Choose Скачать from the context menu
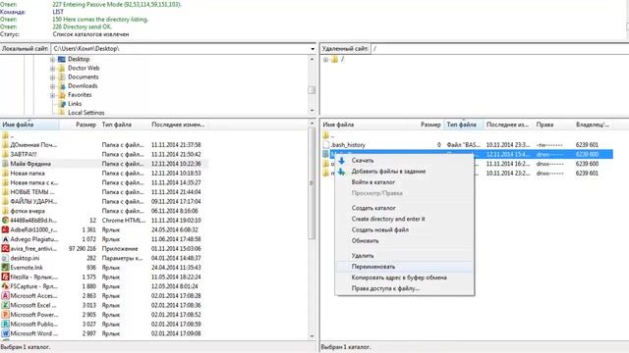The image size is (629, 353). click(x=363, y=160)
